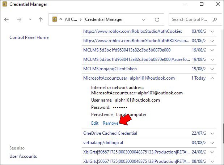Click the 'Today' modified date
The width and height of the screenshot is (224, 165).
point(200,78)
